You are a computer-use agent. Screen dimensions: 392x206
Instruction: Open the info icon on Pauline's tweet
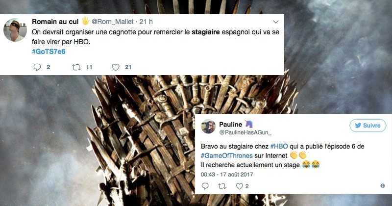click(383, 186)
